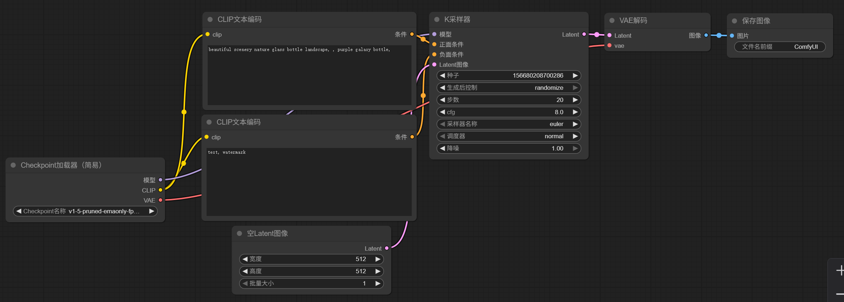Switch 采样器名称 to previous sampler arrow
Image resolution: width=844 pixels, height=302 pixels.
443,124
